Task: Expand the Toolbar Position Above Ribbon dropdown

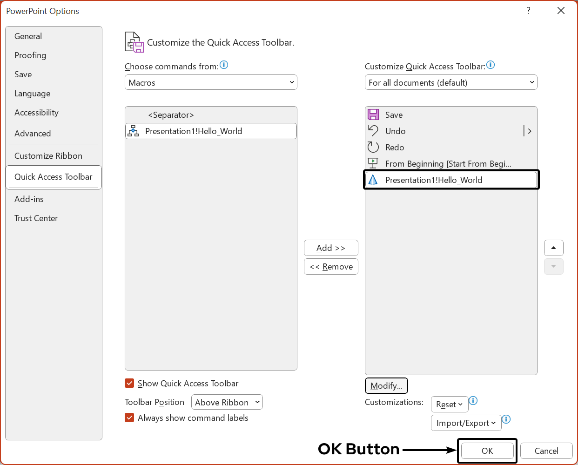Action: point(227,402)
